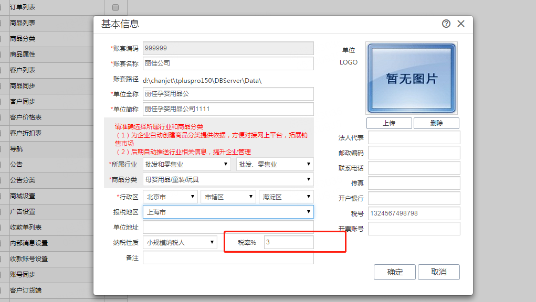The width and height of the screenshot is (536, 302).
Task: Edit the 税率% field
Action: point(289,242)
